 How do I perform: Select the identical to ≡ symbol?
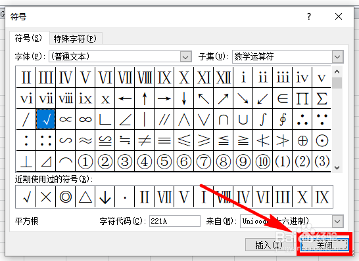[164, 140]
